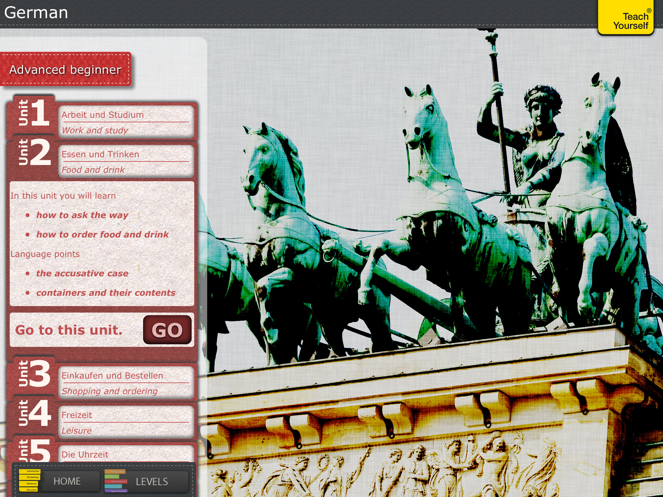Screen dimensions: 663x497
Task: Click 'the accusative case' language point
Action: [82, 273]
